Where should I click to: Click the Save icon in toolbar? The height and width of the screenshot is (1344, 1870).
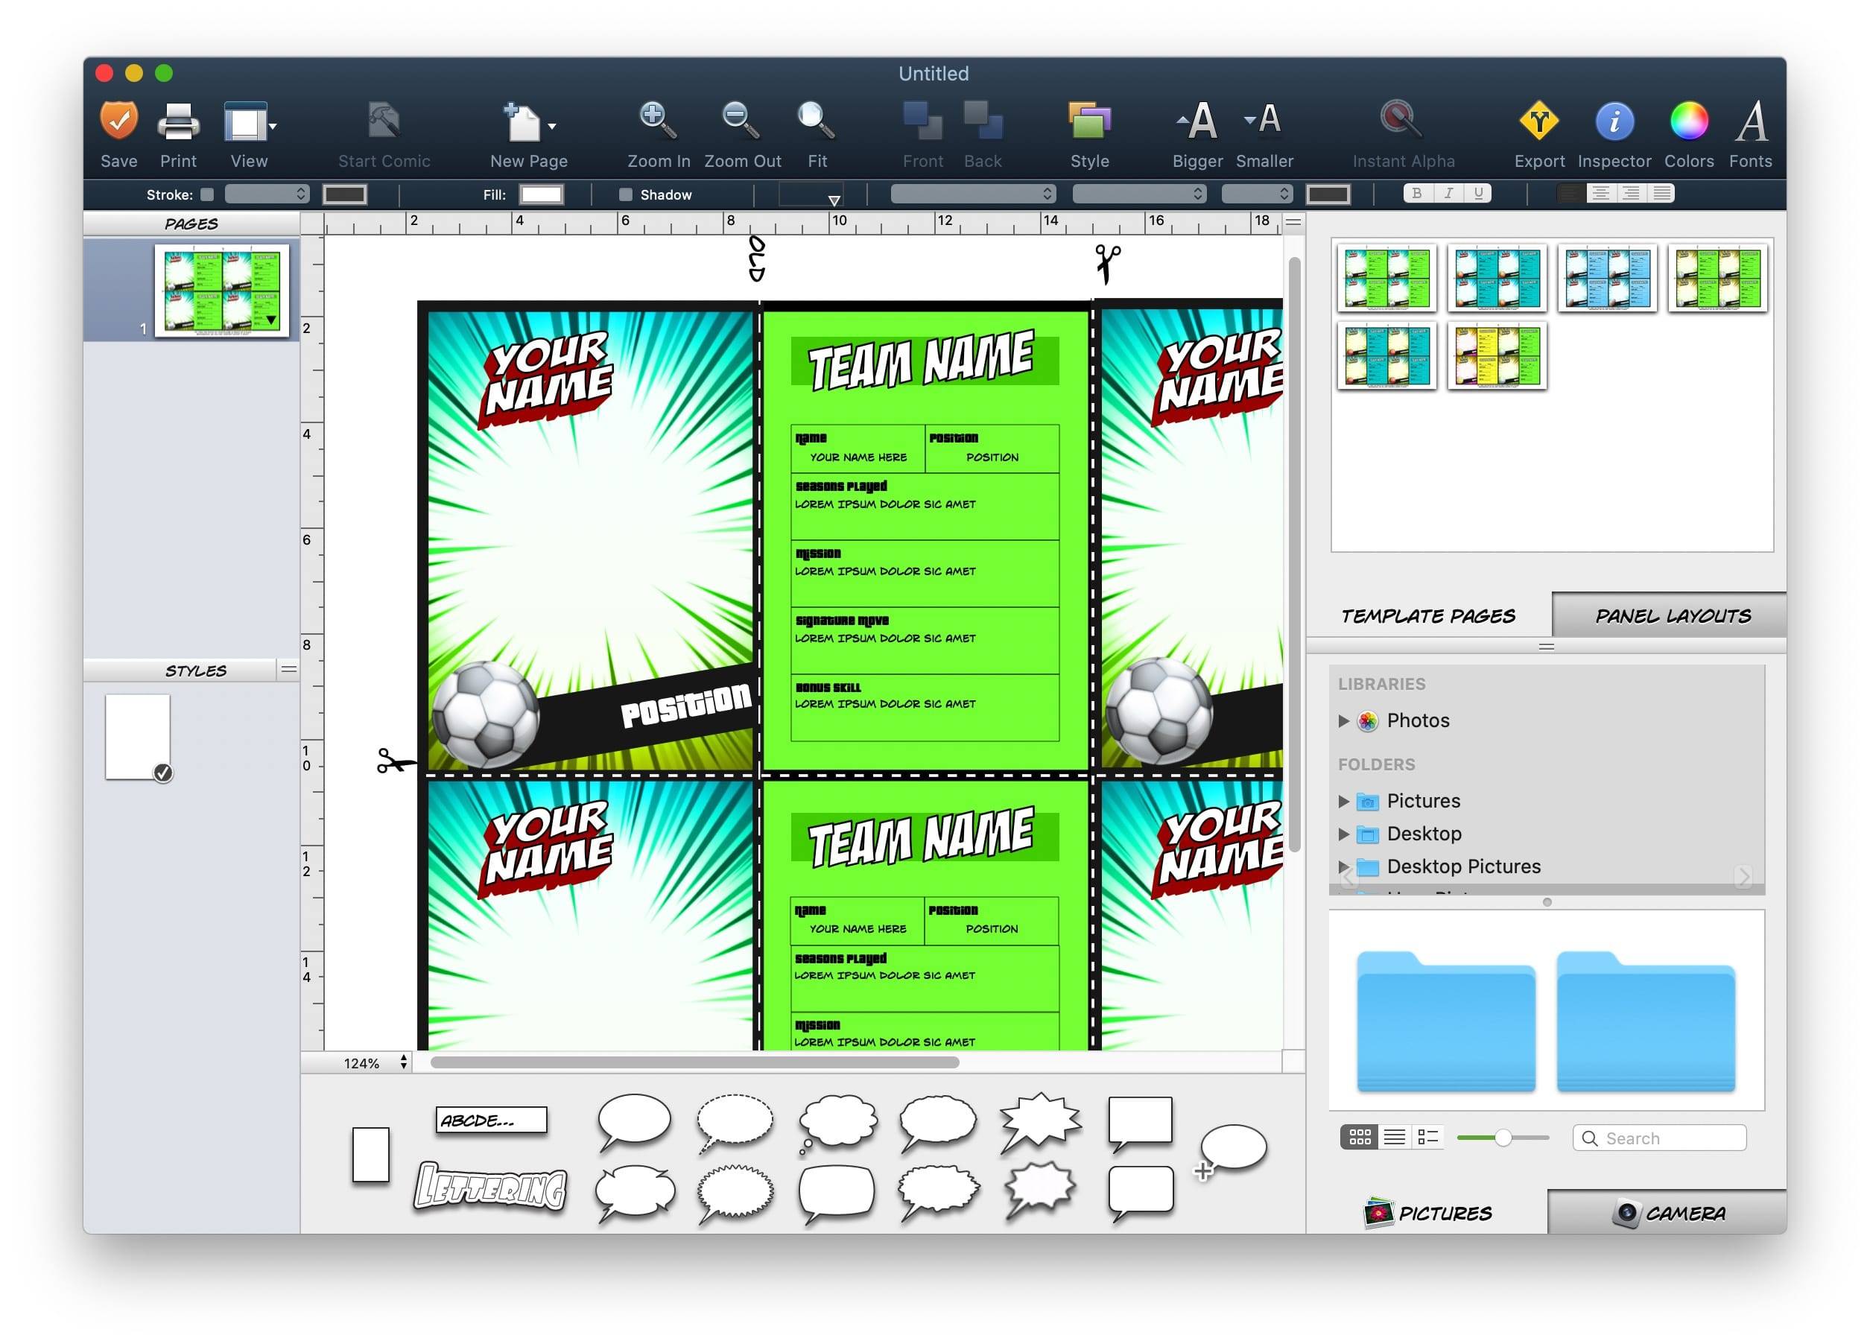coord(118,121)
